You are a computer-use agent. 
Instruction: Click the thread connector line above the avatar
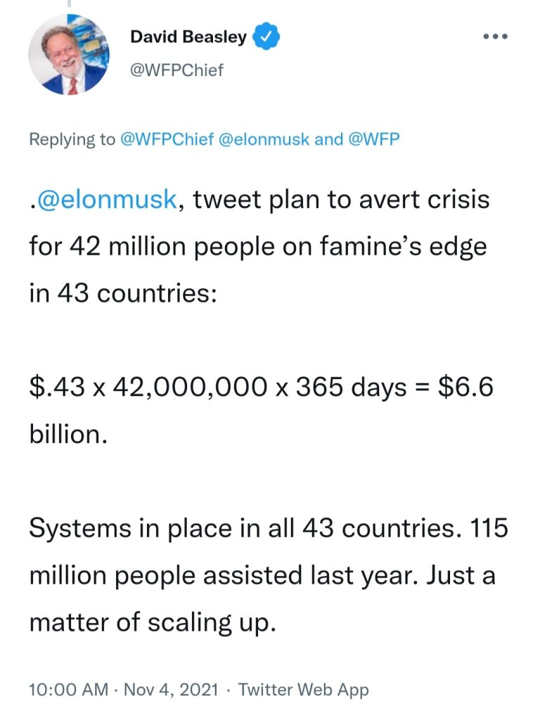[x=68, y=4]
